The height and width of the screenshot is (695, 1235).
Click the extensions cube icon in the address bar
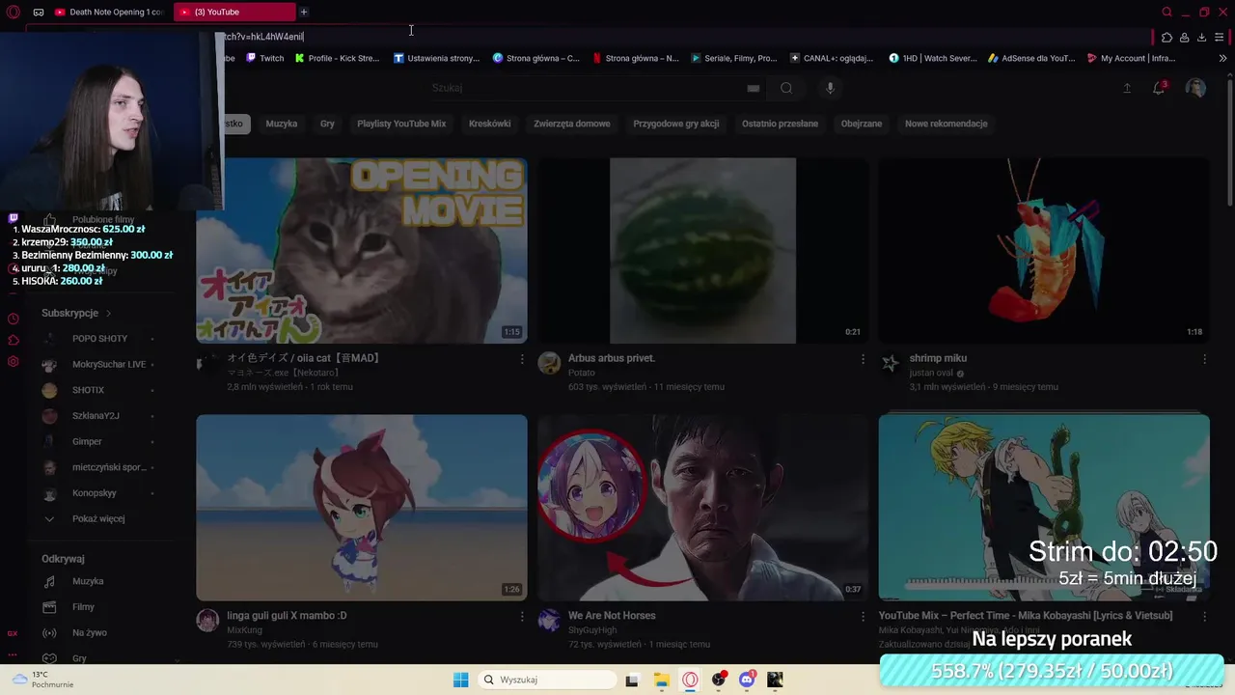(1166, 37)
